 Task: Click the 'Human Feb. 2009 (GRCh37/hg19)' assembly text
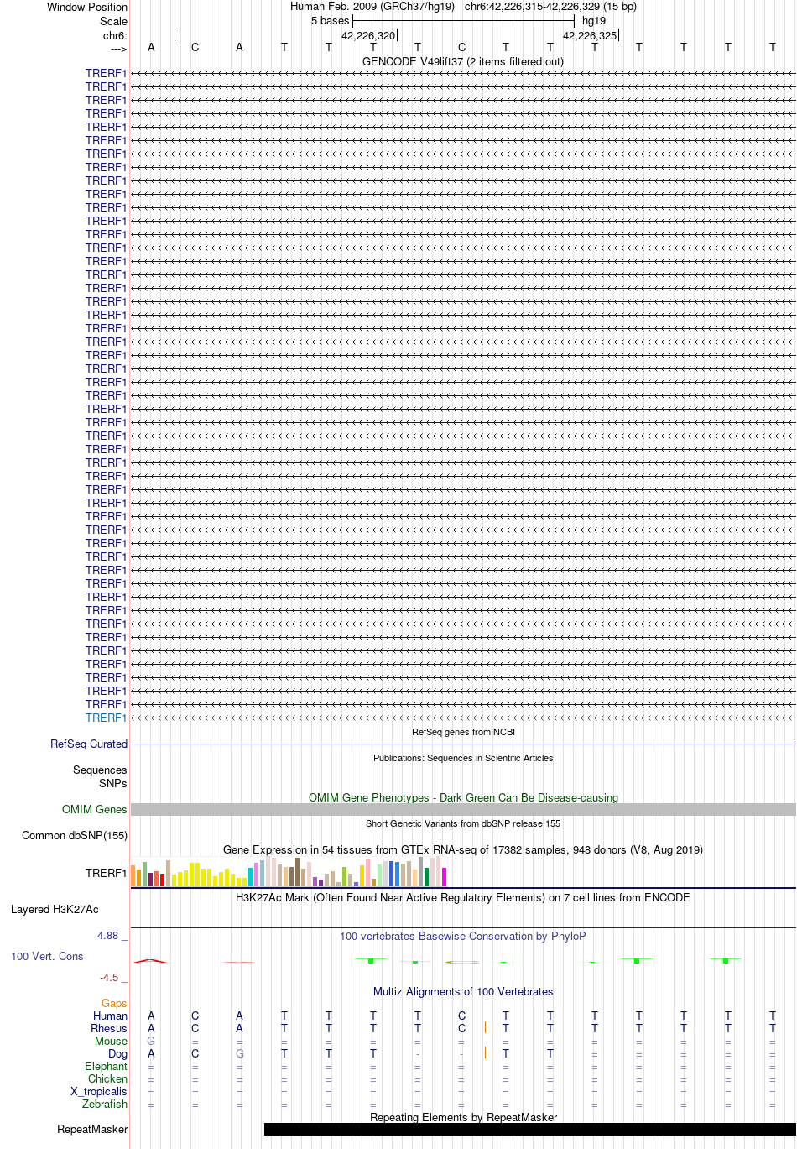pyautogui.click(x=372, y=7)
